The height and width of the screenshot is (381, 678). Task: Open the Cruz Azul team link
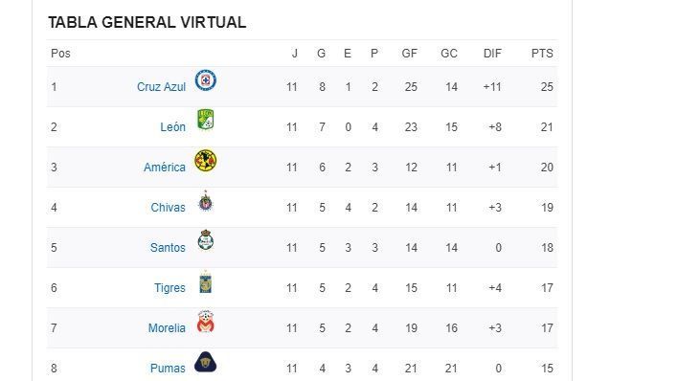pyautogui.click(x=161, y=87)
